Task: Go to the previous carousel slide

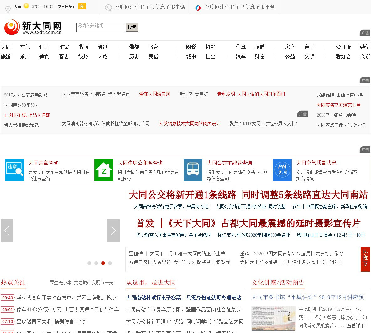Action: (x=7, y=231)
